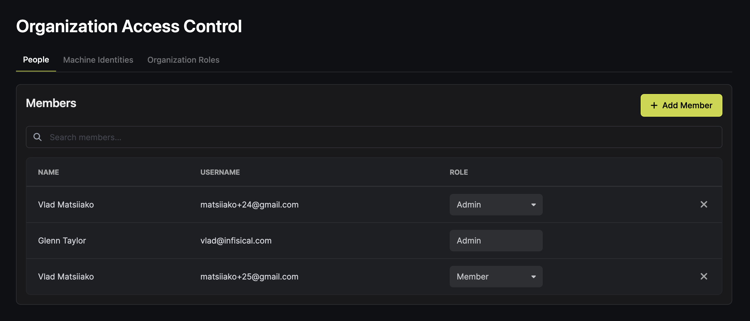
Task: Click the Add Member button
Action: 681,105
